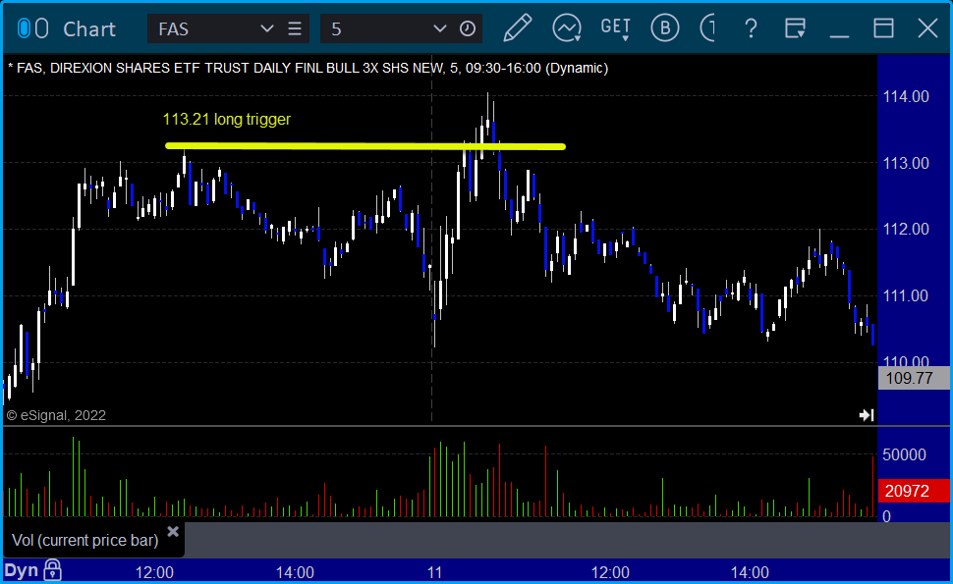Click the '11' date label on time axis
Screen dimensions: 953x584
434,572
